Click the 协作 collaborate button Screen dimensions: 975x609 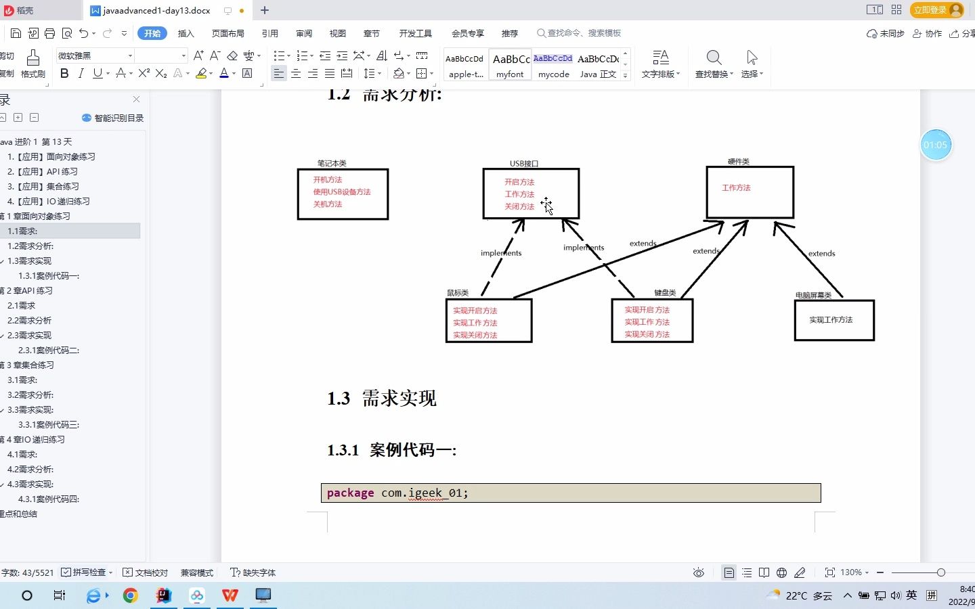pyautogui.click(x=928, y=33)
